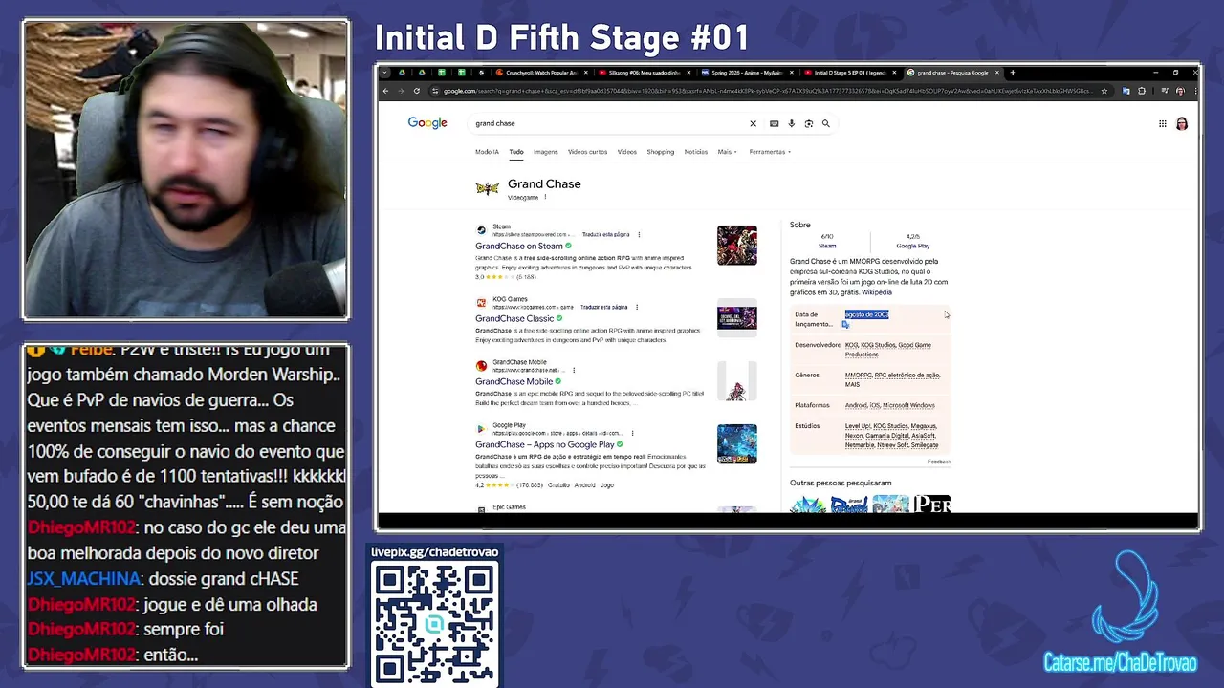Image resolution: width=1224 pixels, height=688 pixels.
Task: Click MAIS in the Gêneros row
Action: point(852,384)
